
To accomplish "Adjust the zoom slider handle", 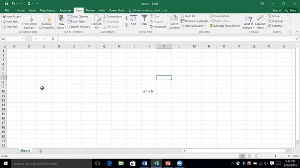I will coord(275,156).
